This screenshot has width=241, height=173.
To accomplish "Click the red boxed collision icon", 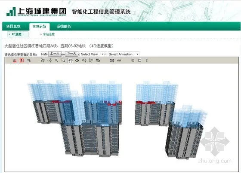I will click(22, 61).
